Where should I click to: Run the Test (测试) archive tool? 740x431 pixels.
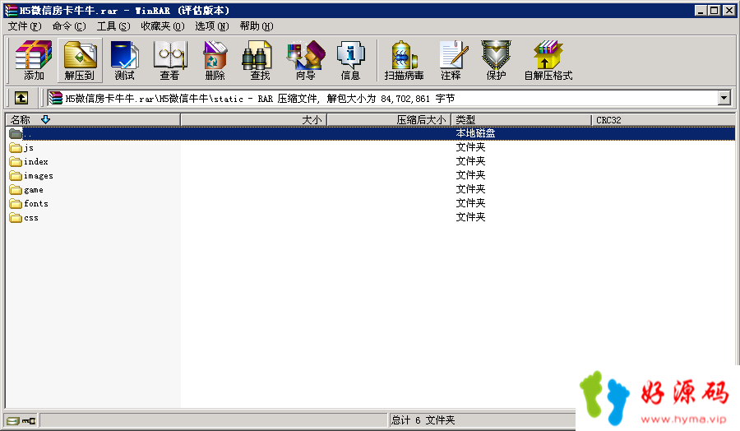pyautogui.click(x=125, y=60)
